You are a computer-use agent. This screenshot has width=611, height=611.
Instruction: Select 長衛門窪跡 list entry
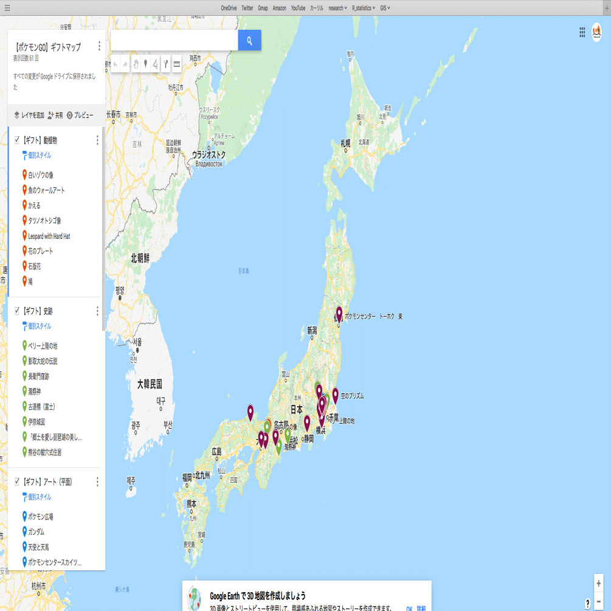pyautogui.click(x=38, y=376)
